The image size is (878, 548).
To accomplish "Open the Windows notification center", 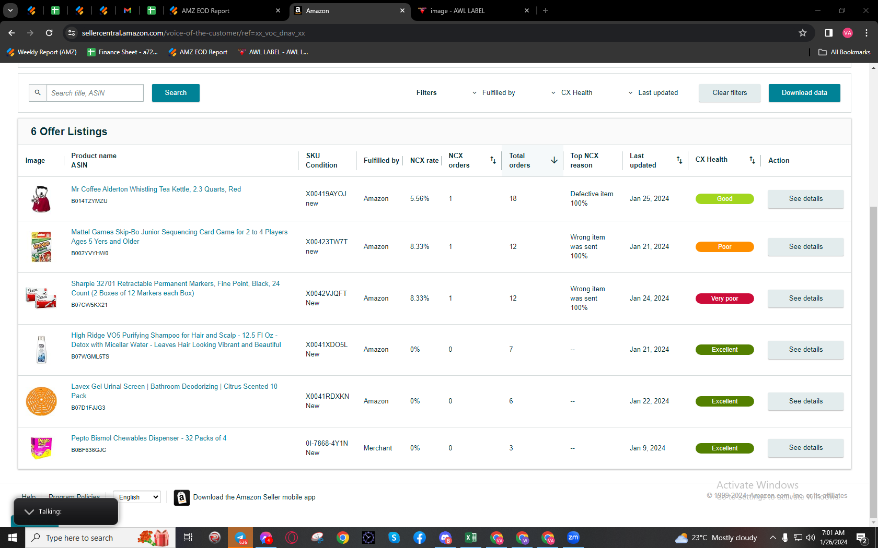I will click(x=862, y=538).
